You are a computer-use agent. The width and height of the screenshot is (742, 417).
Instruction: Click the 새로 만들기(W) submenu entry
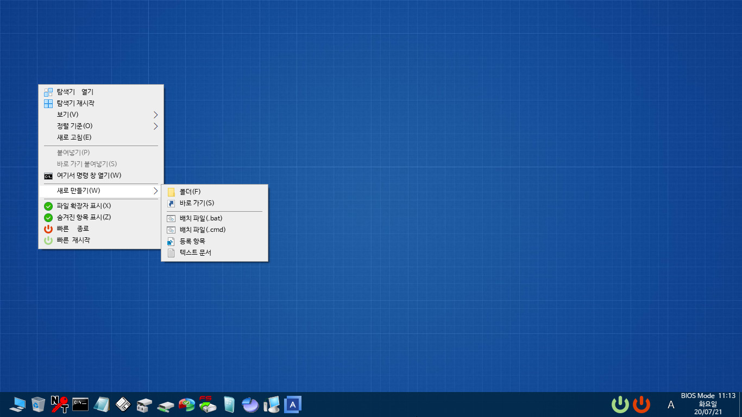pyautogui.click(x=101, y=191)
